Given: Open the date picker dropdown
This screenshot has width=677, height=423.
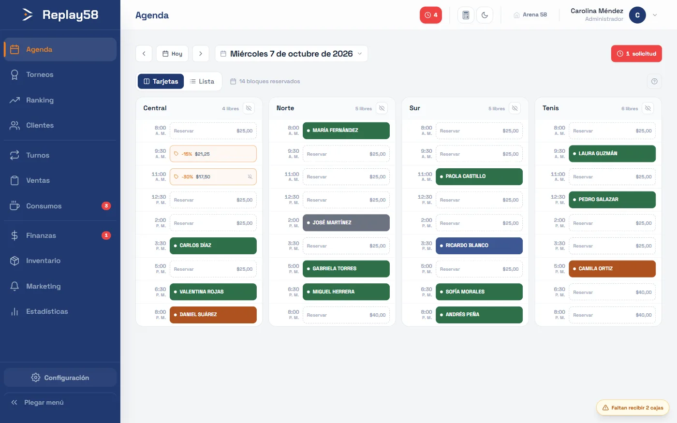Looking at the screenshot, I should coord(291,54).
